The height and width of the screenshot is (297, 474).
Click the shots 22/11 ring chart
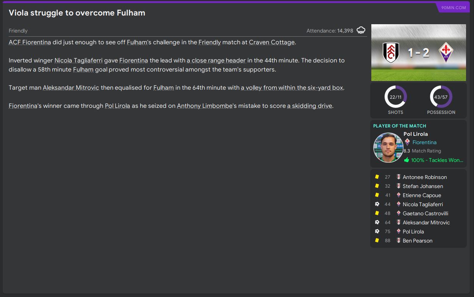click(396, 97)
